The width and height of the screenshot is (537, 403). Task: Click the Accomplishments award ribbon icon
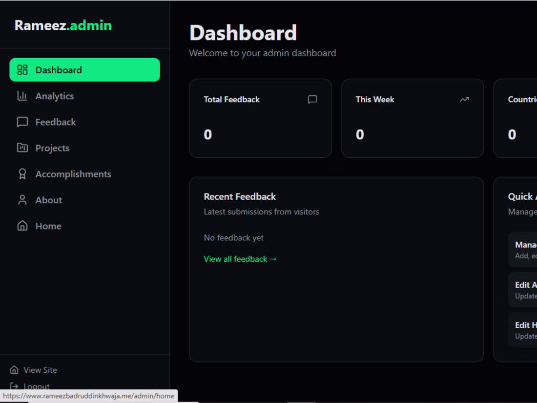(x=22, y=174)
